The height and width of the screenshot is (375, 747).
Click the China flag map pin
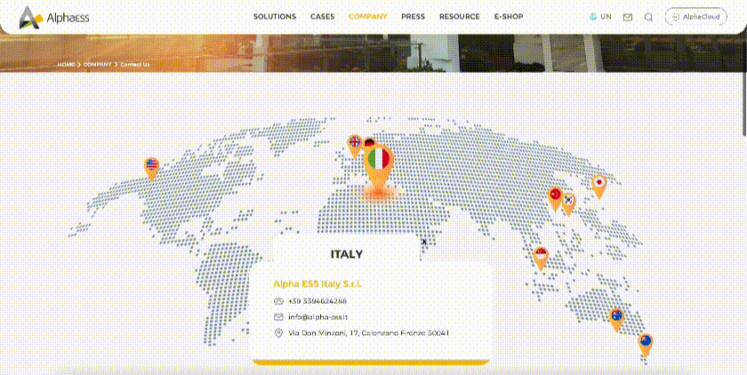555,195
